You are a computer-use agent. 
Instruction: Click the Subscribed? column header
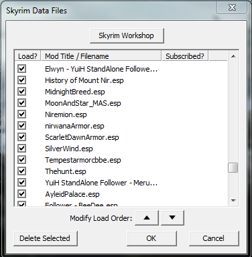point(185,56)
